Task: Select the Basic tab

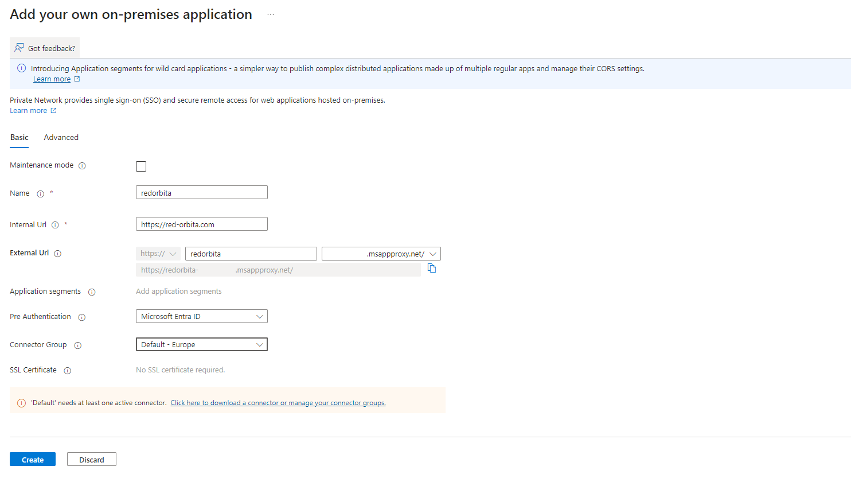Action: click(x=19, y=138)
